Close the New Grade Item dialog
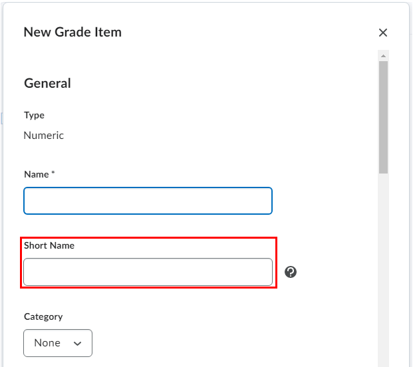Viewport: 413px width, 367px height. click(383, 33)
